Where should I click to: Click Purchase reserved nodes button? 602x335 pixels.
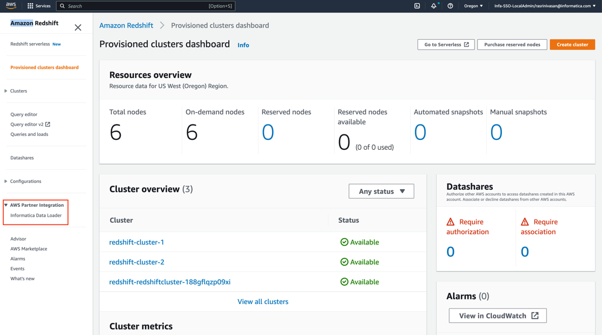tap(512, 44)
